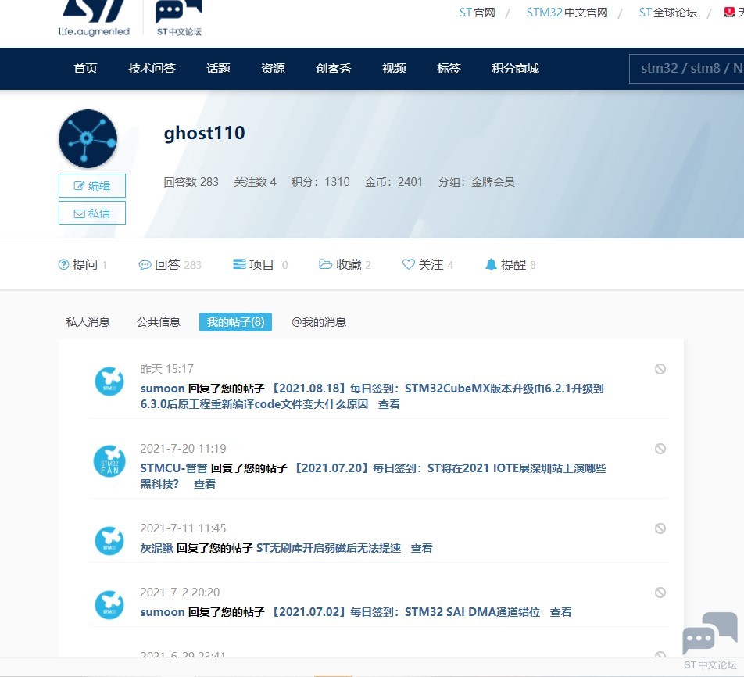The width and height of the screenshot is (744, 677).
Task: Click 查看 for the SAI DMA post
Action: click(561, 612)
